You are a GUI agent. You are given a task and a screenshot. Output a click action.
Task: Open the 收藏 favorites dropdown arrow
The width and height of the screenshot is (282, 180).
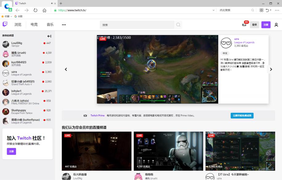tap(11, 17)
